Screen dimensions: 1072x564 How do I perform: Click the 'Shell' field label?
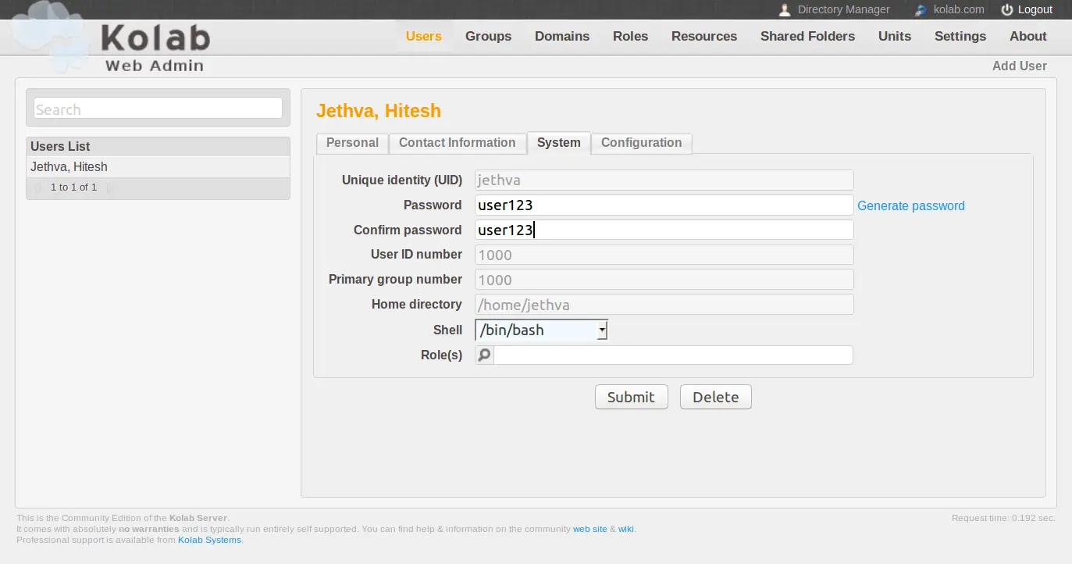tap(447, 330)
